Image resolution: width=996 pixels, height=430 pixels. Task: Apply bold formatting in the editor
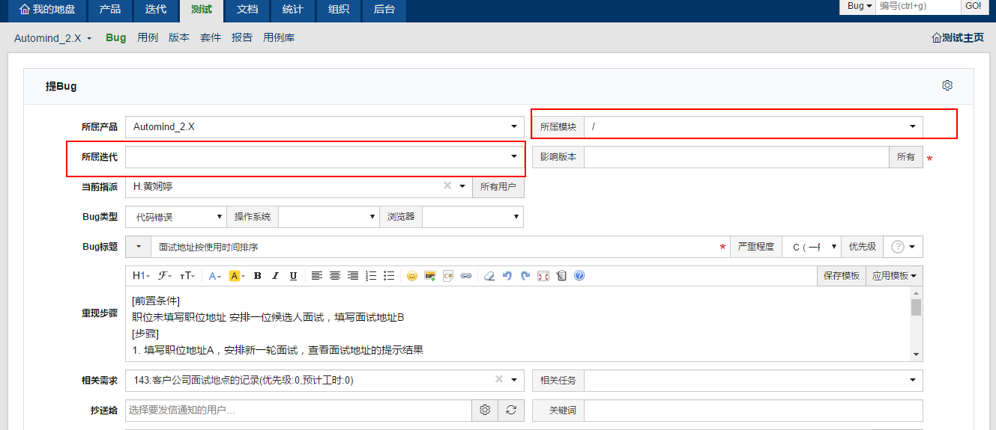(258, 276)
